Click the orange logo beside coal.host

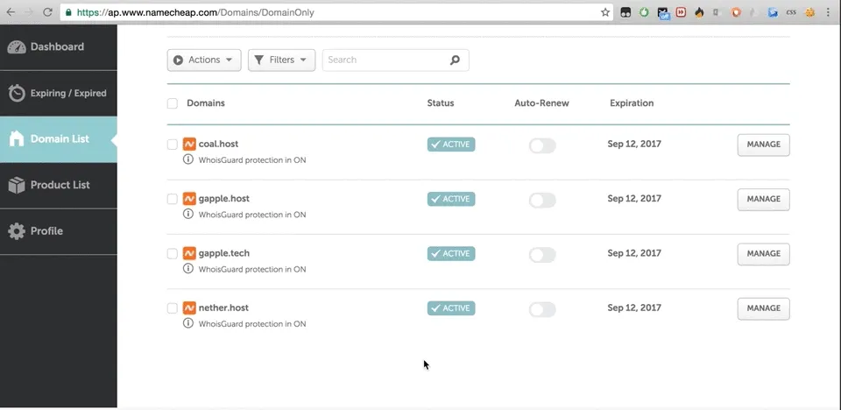point(189,144)
